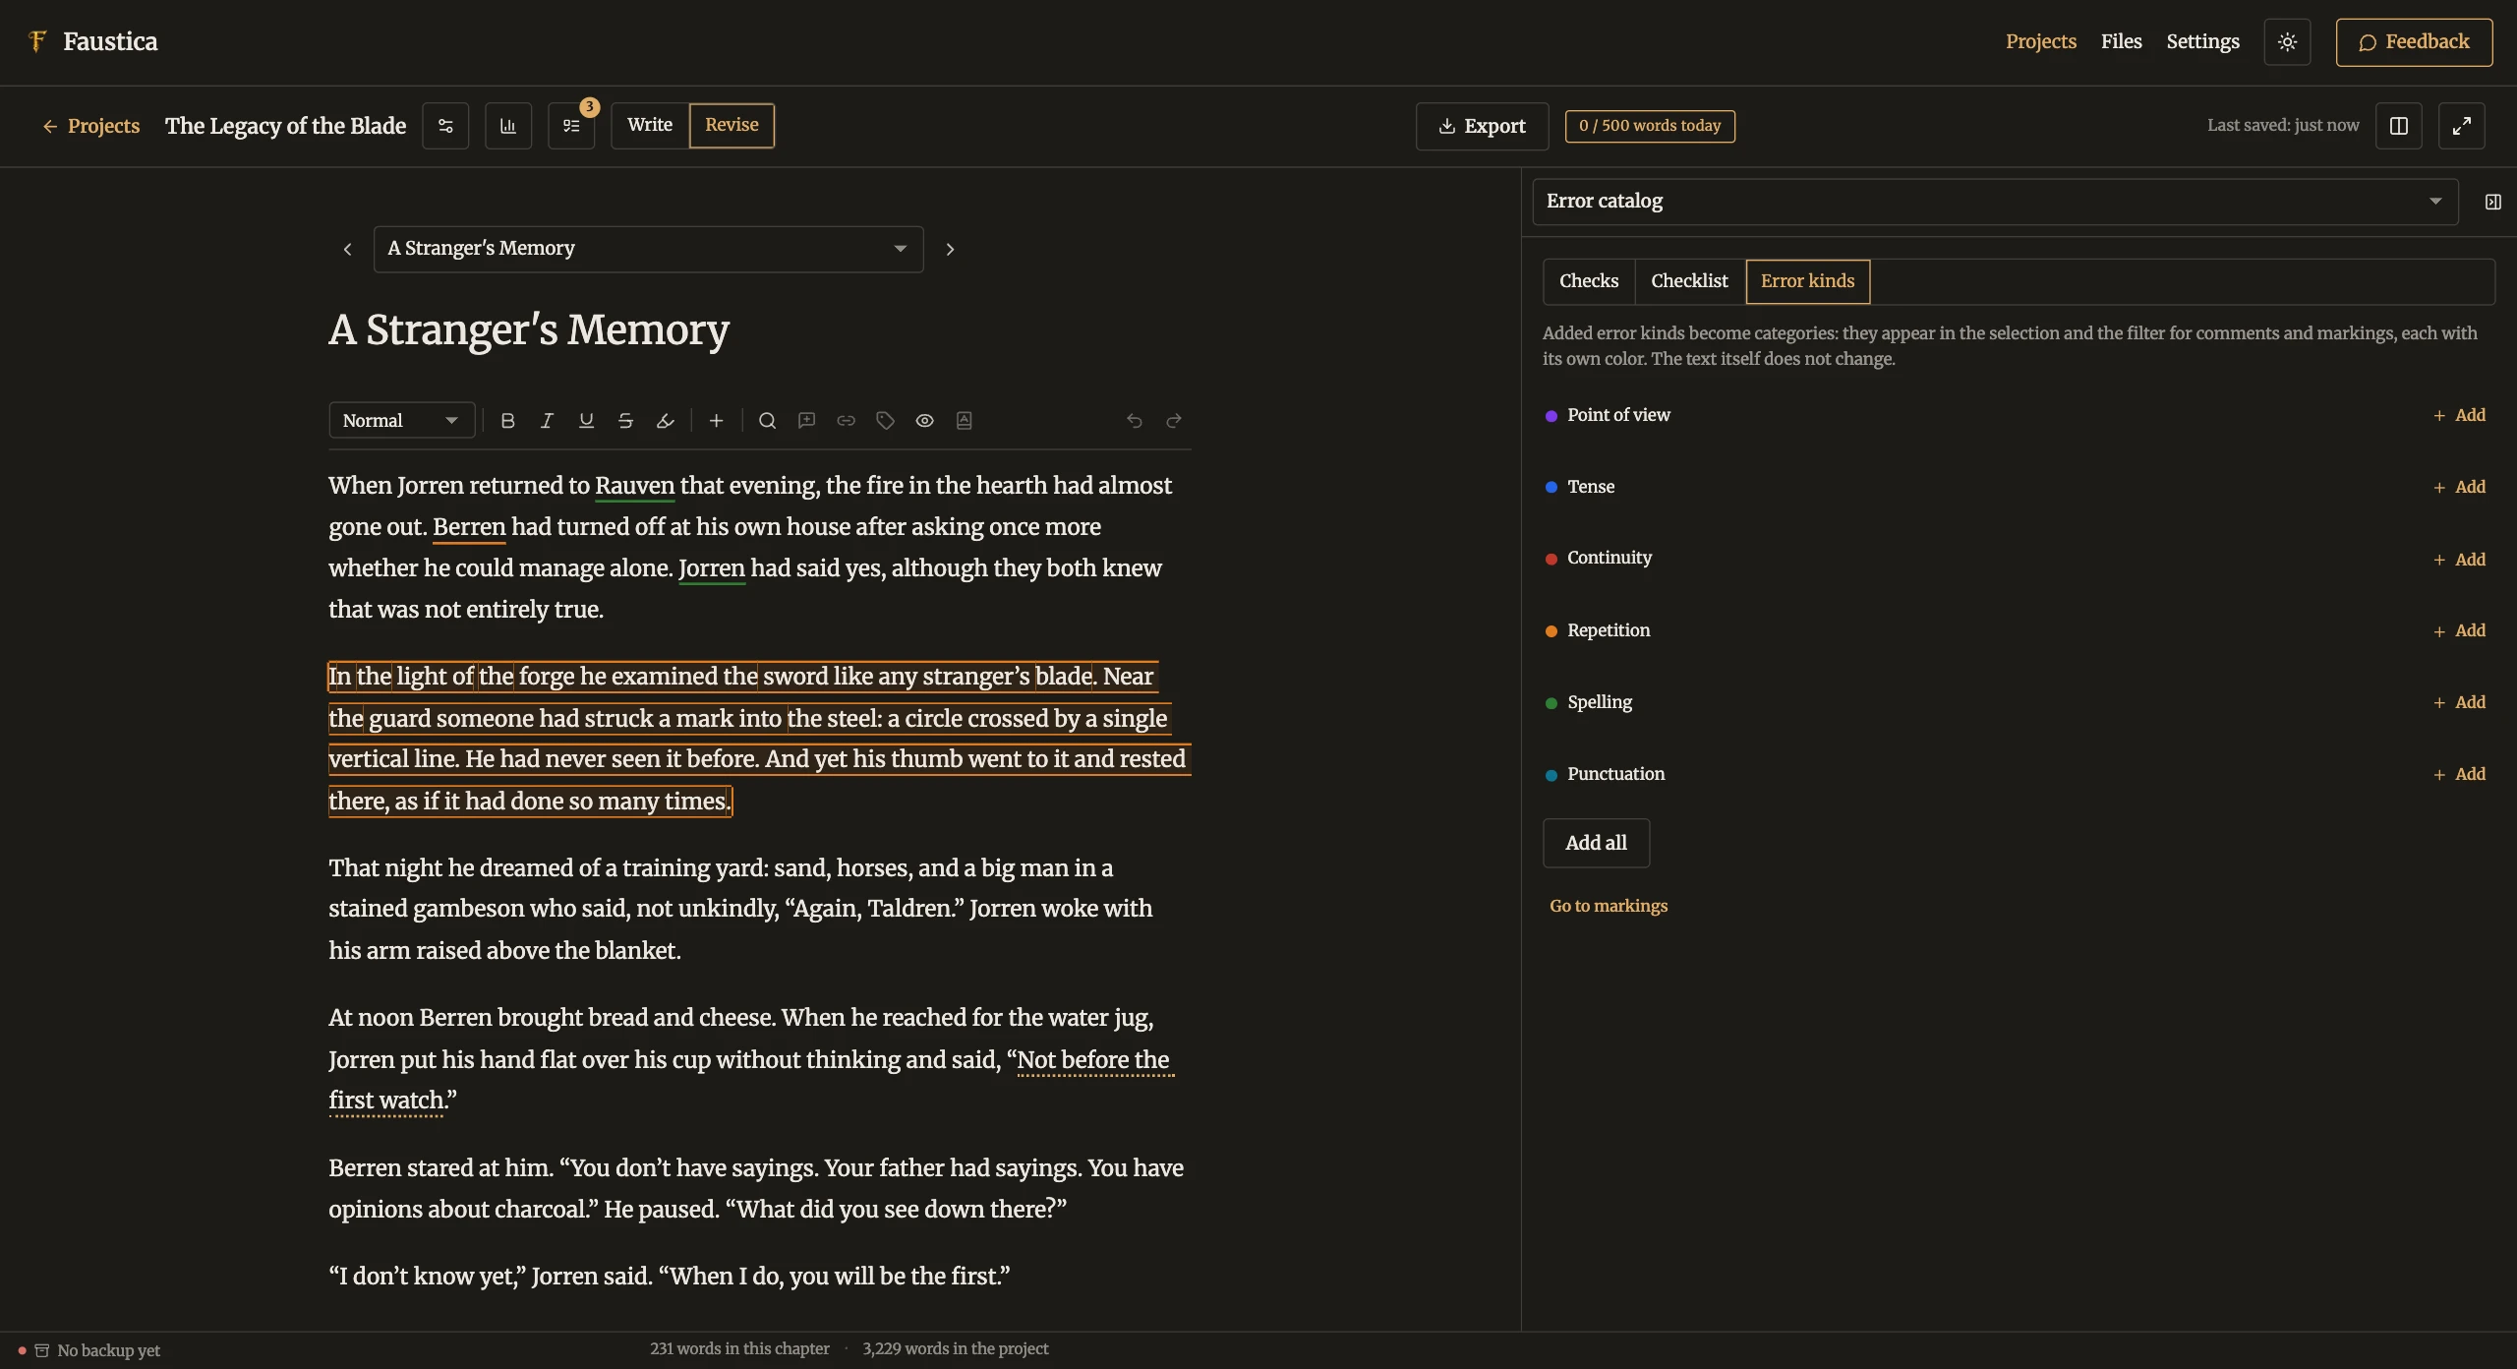This screenshot has height=1369, width=2517.
Task: Go to the next chapter arrow
Action: point(950,250)
